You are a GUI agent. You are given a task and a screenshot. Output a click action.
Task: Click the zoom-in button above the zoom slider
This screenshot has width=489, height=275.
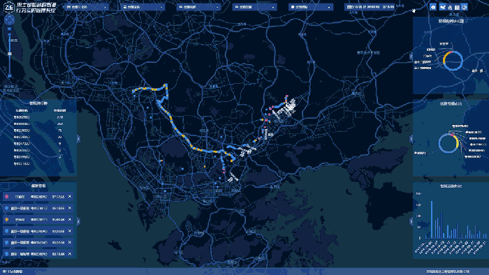(9, 29)
